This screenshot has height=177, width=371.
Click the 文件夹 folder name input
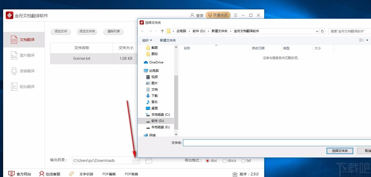pos(277,143)
